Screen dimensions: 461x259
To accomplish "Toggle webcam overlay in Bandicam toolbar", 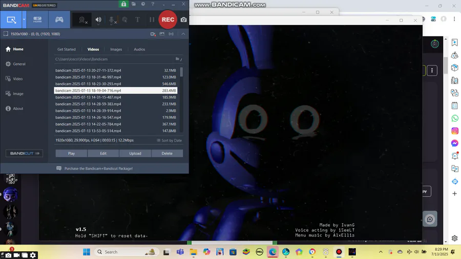I will pos(82,20).
